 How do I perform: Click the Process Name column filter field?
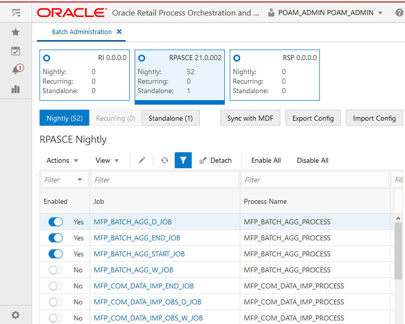click(315, 180)
